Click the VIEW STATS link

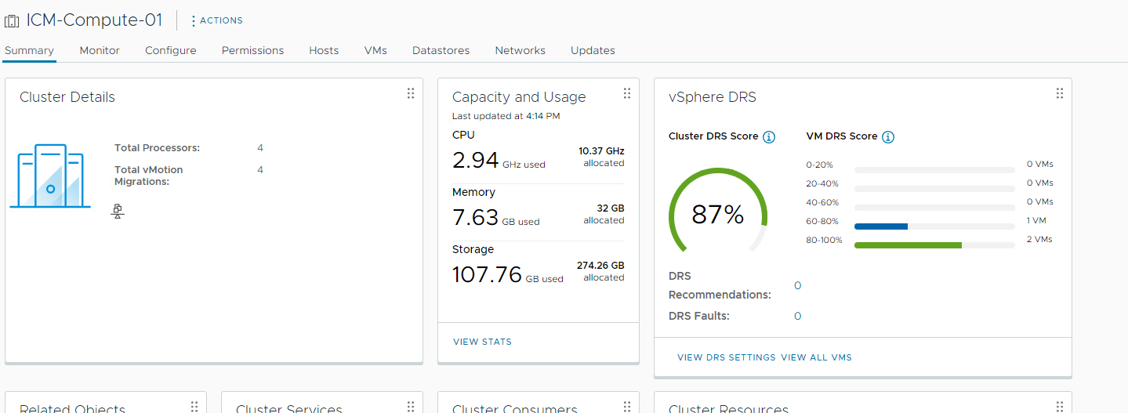pyautogui.click(x=482, y=342)
